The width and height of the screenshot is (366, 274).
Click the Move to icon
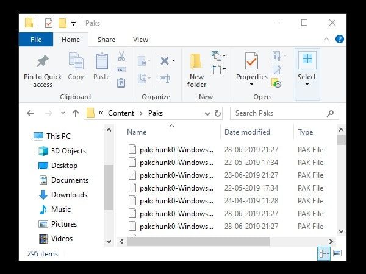tap(142, 61)
